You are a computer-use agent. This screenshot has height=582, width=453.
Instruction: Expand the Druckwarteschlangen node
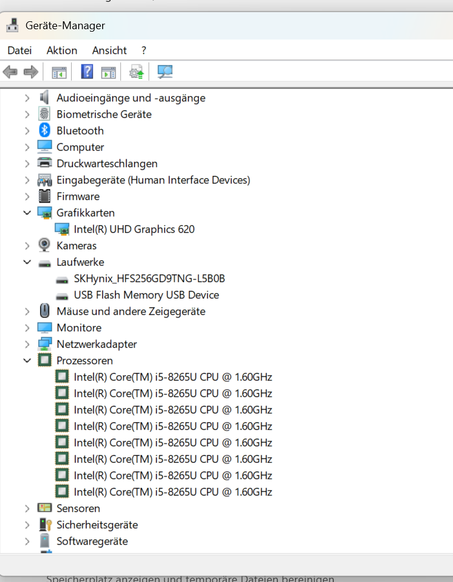point(27,164)
